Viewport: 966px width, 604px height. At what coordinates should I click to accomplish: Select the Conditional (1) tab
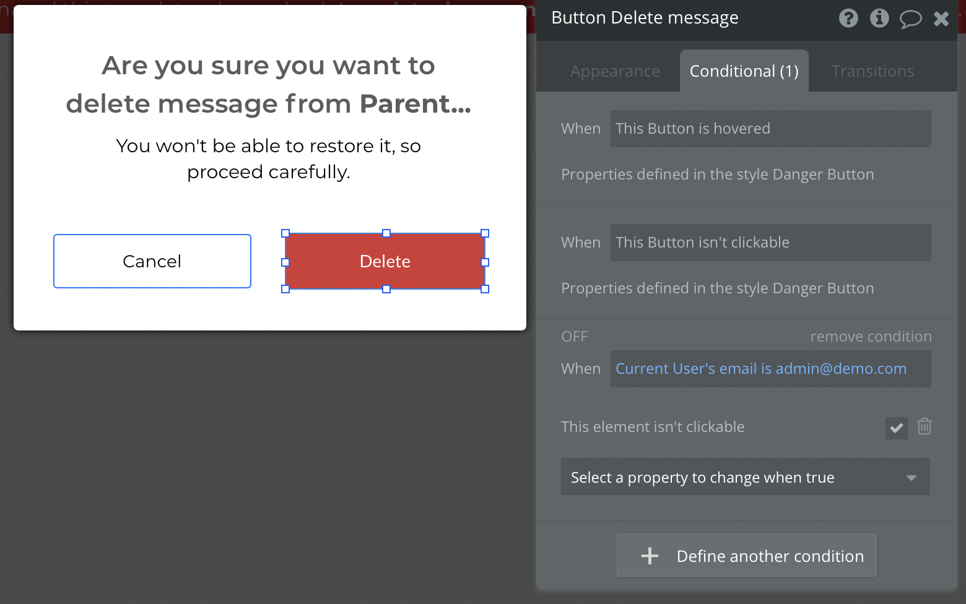pyautogui.click(x=744, y=72)
